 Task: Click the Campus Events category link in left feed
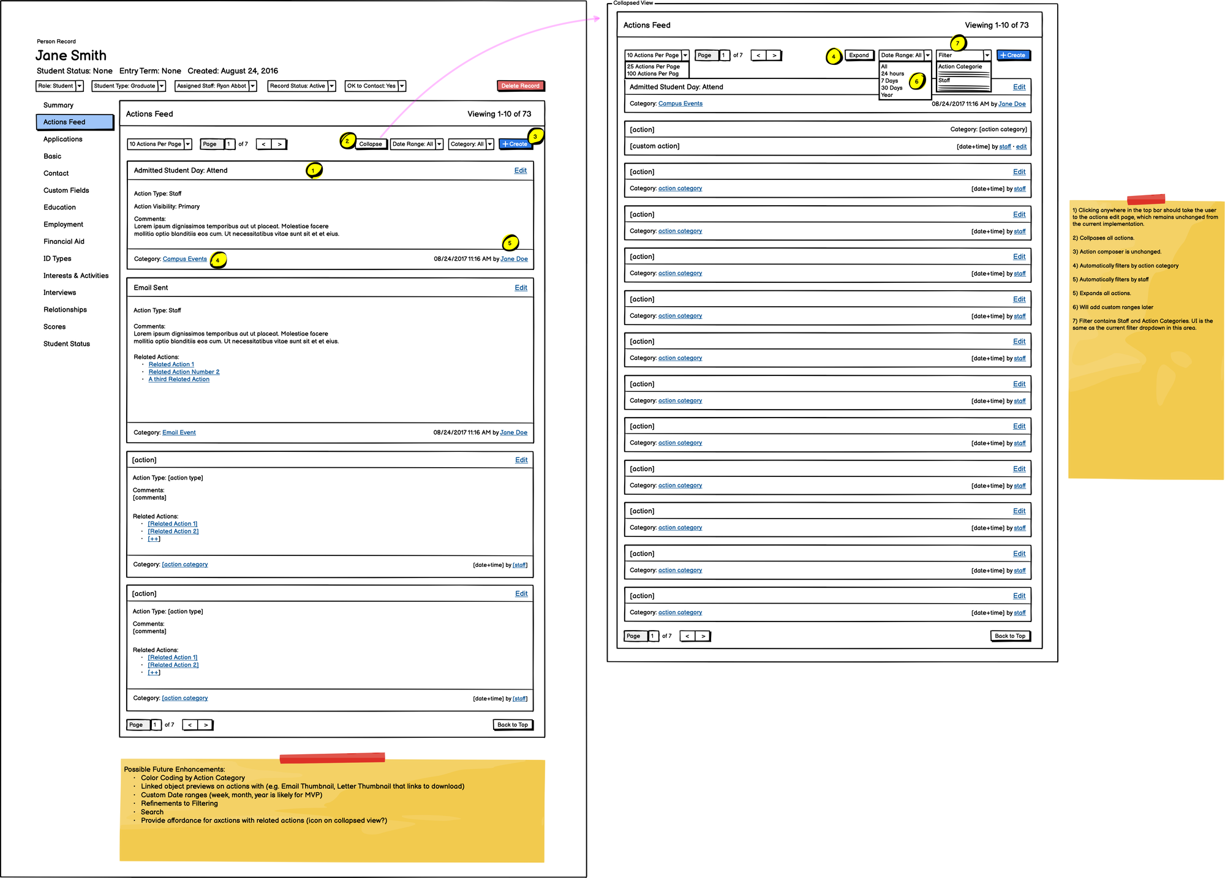184,259
